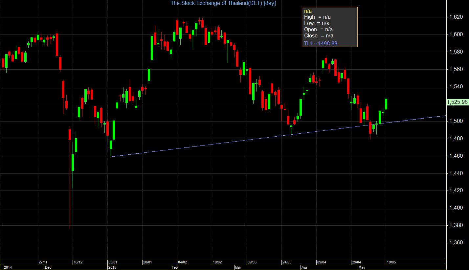Image resolution: width=469 pixels, height=270 pixels.
Task: Click the 05/01 date marker
Action: pyautogui.click(x=113, y=262)
